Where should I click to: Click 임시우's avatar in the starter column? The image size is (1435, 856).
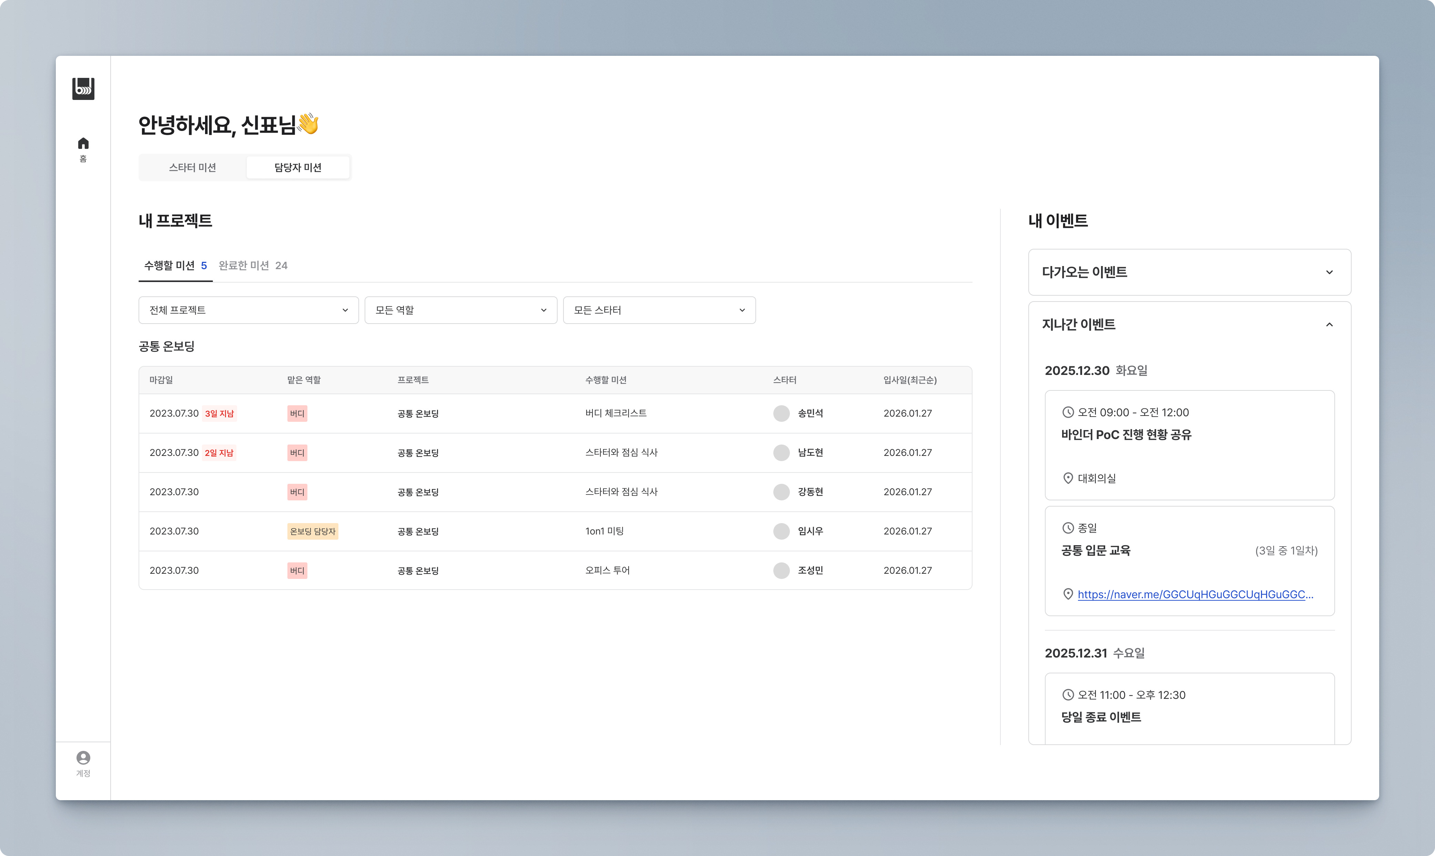pos(781,531)
